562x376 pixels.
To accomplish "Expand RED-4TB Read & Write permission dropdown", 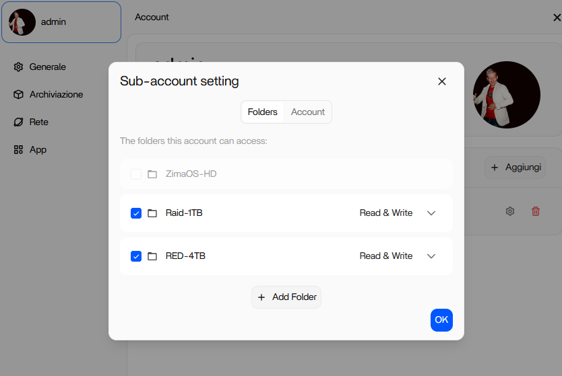I will (431, 256).
